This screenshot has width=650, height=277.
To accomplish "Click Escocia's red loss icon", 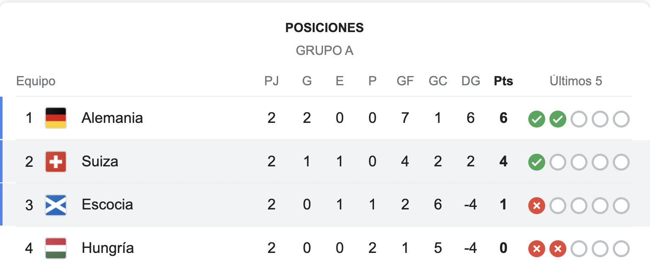I will click(536, 206).
